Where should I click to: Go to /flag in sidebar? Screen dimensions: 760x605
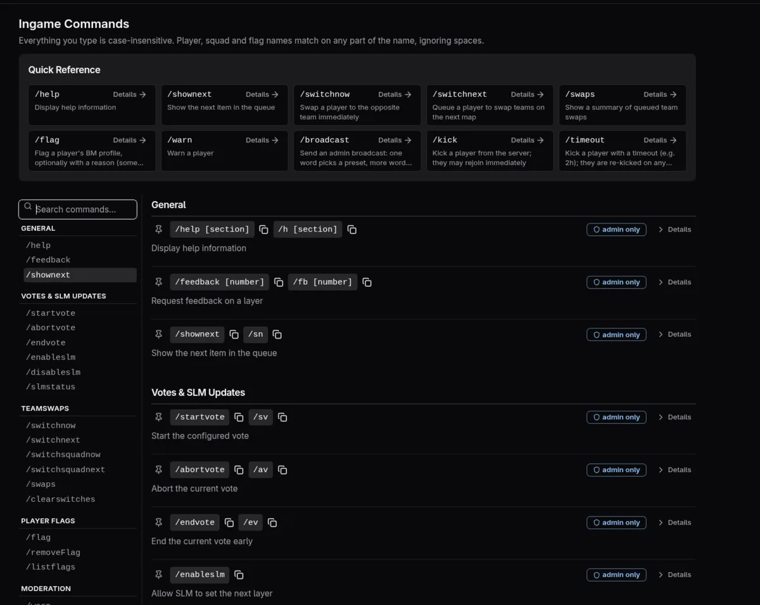tap(80, 537)
